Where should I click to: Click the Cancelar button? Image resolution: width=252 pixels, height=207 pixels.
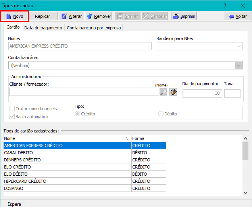(x=155, y=16)
